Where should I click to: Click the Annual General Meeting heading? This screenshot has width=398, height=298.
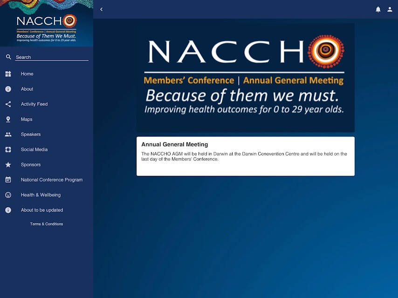(x=175, y=144)
